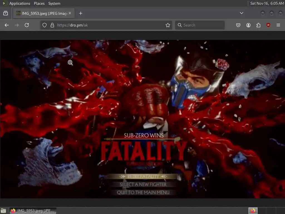Click the magnifier icon in the search box

180,25
